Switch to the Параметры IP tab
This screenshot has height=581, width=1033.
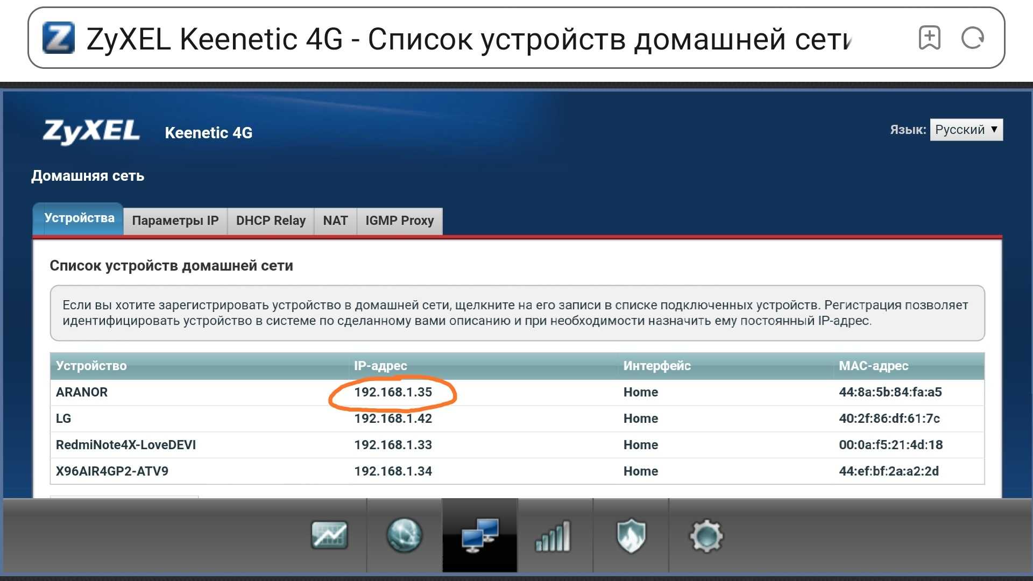point(175,221)
